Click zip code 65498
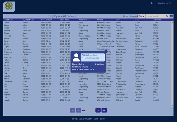Screen dimensions: 177x122 tap(156, 39)
